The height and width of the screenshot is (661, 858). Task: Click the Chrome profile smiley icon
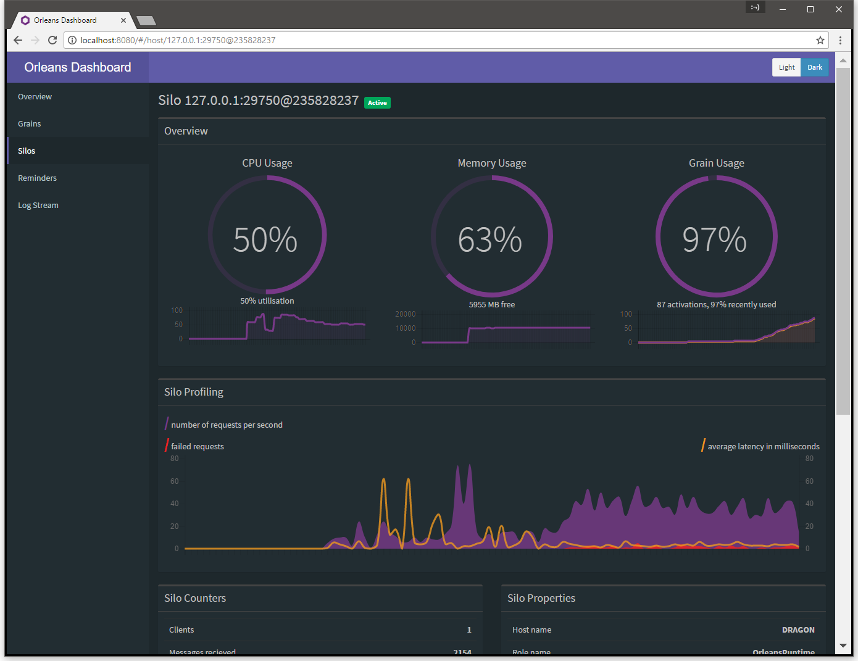[x=755, y=7]
